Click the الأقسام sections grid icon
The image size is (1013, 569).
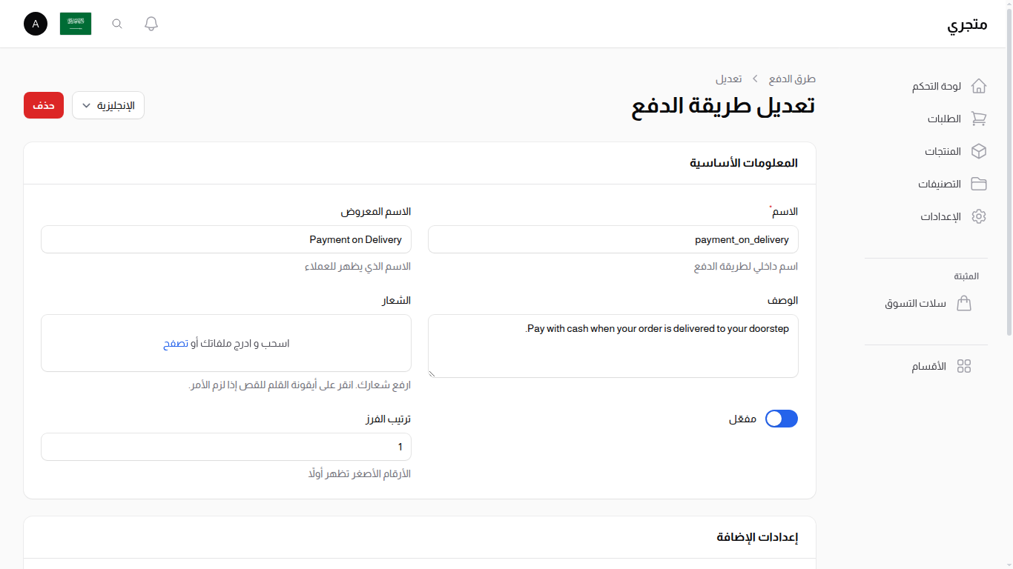click(964, 365)
